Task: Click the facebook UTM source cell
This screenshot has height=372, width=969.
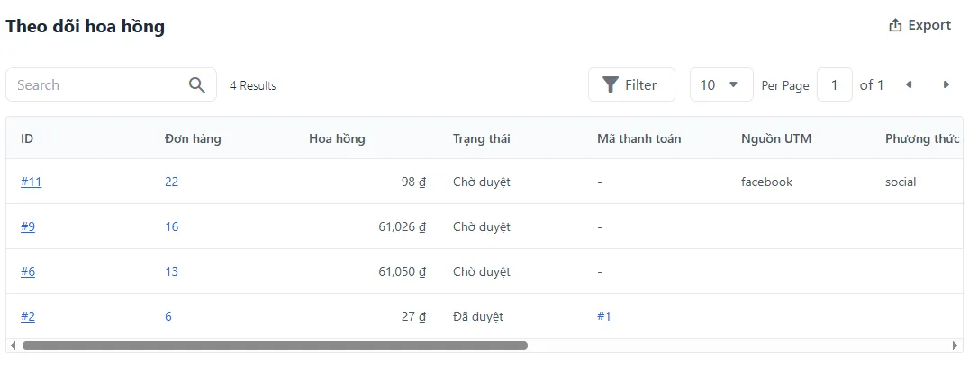Action: tap(767, 182)
